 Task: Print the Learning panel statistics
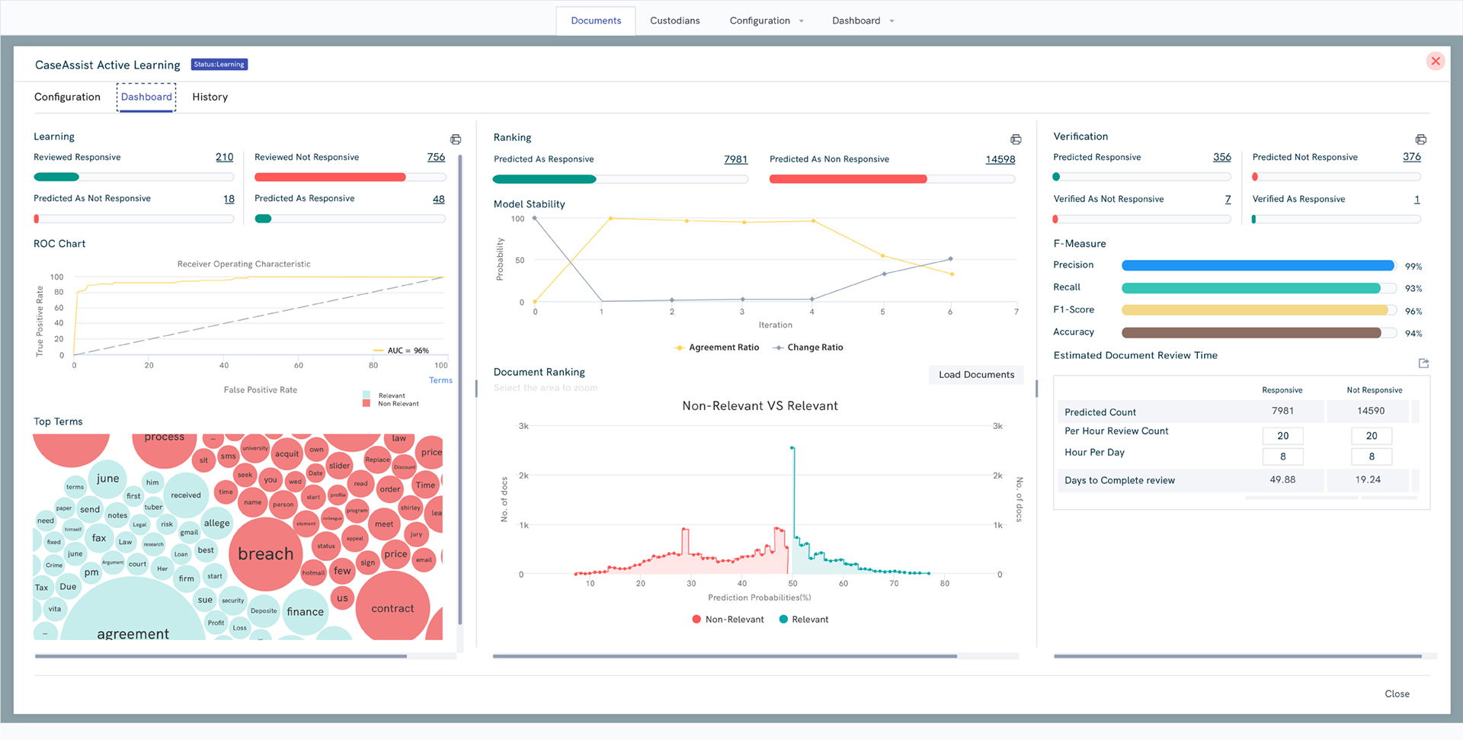(456, 139)
